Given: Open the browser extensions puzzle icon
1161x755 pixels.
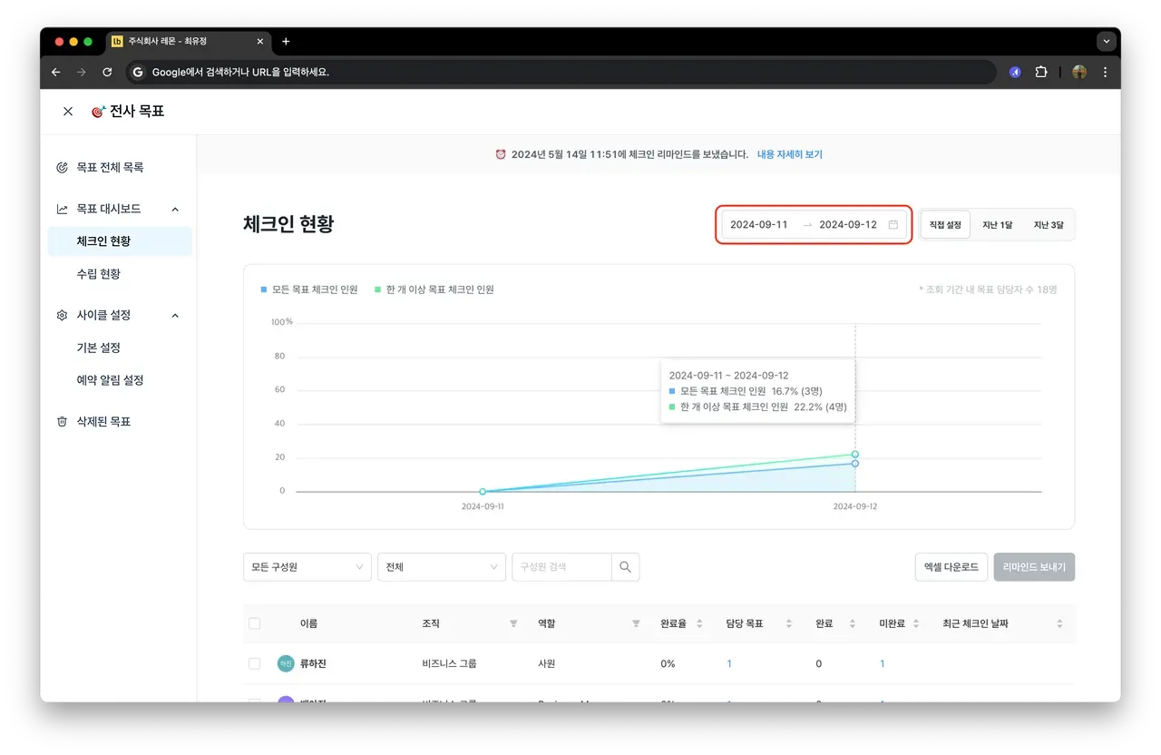Looking at the screenshot, I should (1041, 73).
